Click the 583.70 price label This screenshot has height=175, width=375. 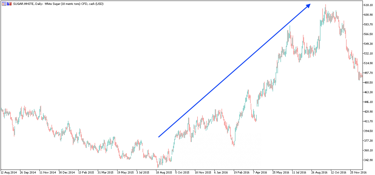point(368,25)
